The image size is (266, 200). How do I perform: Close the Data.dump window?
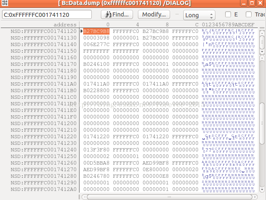tap(260, 3)
